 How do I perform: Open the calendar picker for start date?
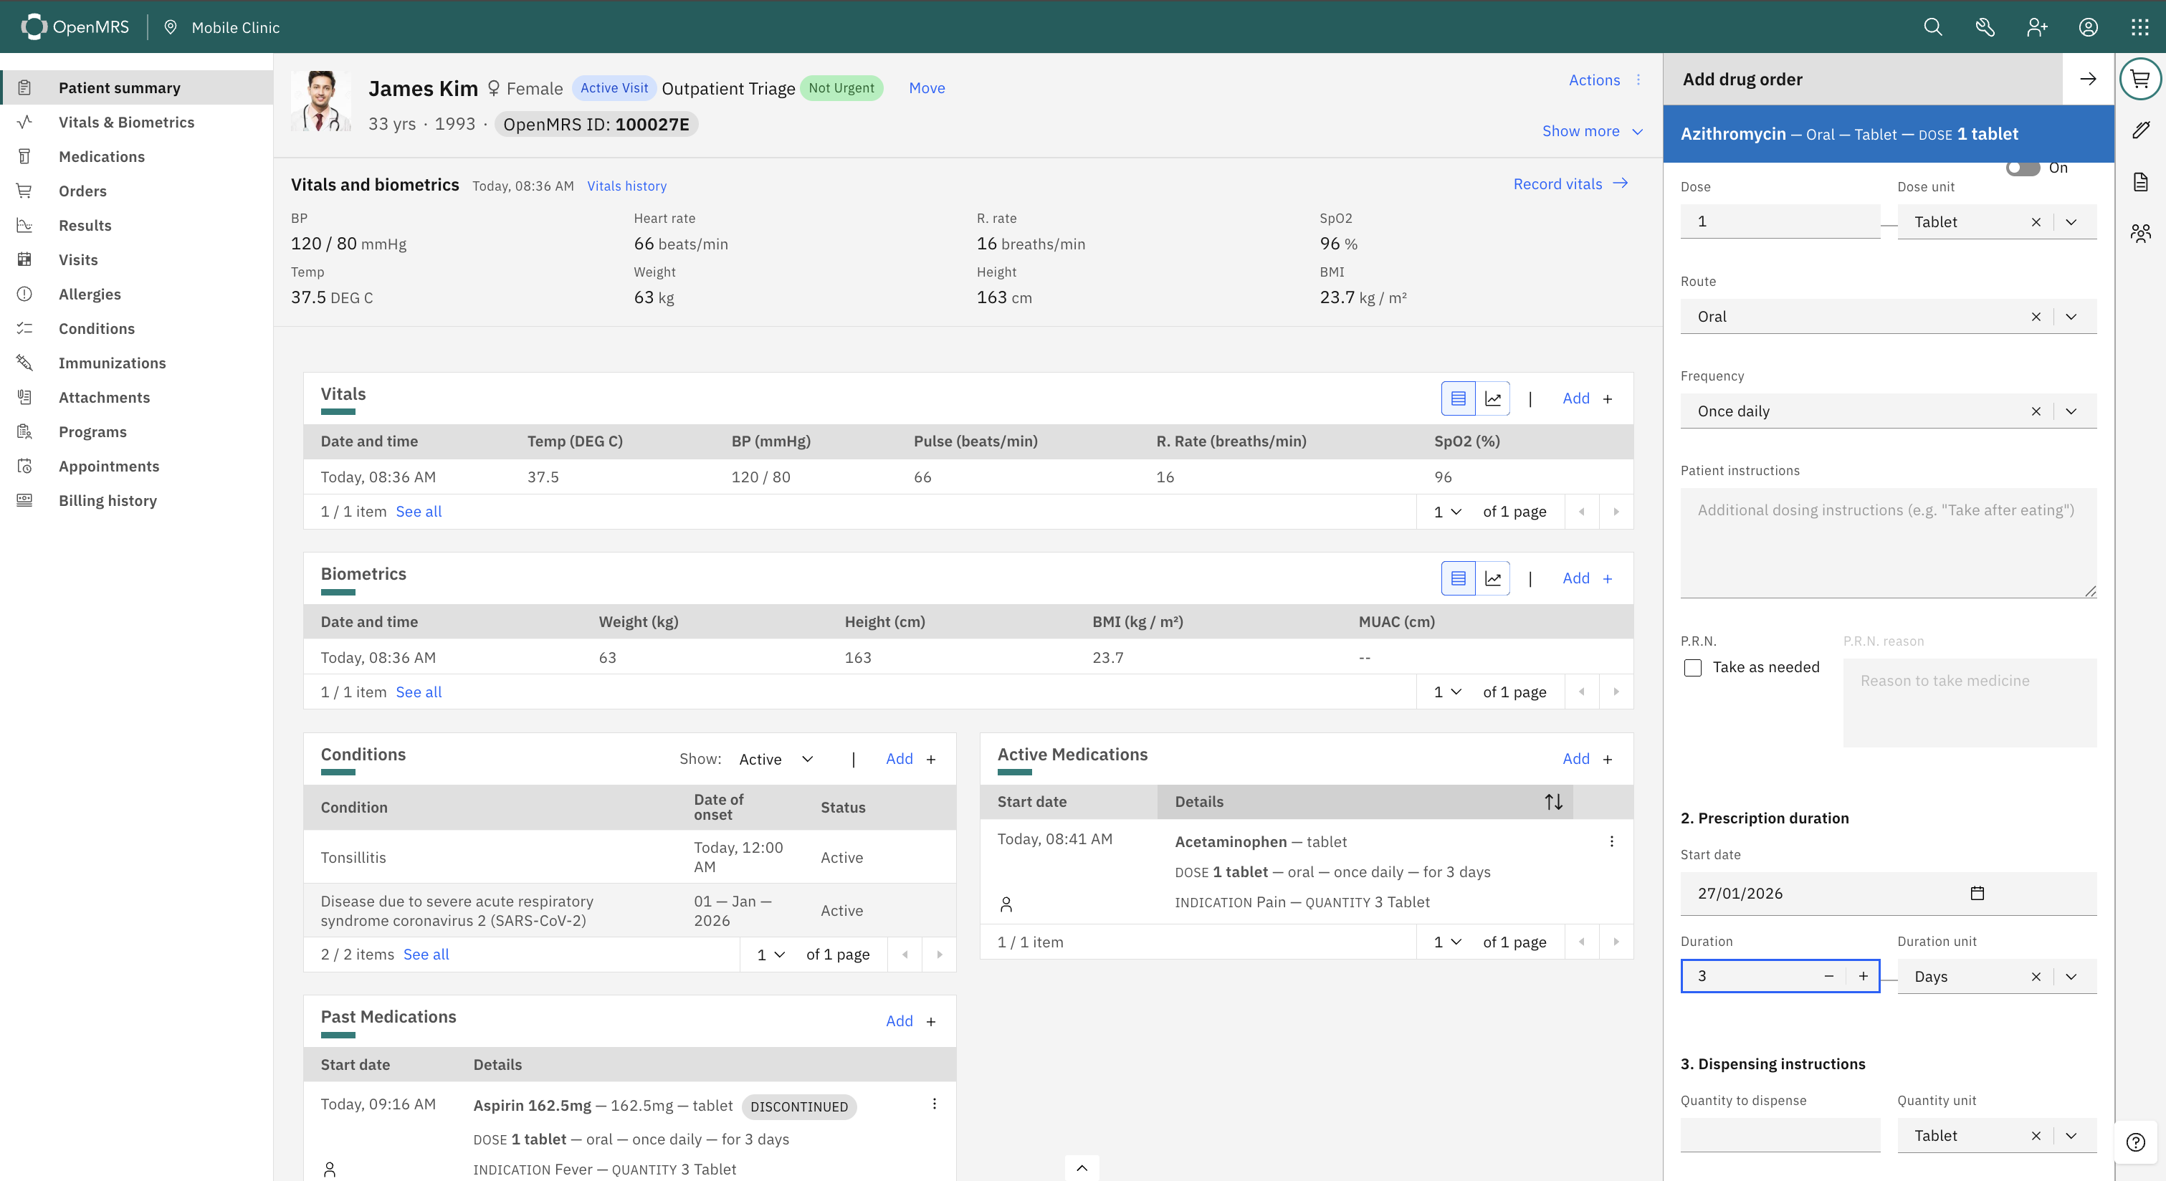coord(1977,893)
